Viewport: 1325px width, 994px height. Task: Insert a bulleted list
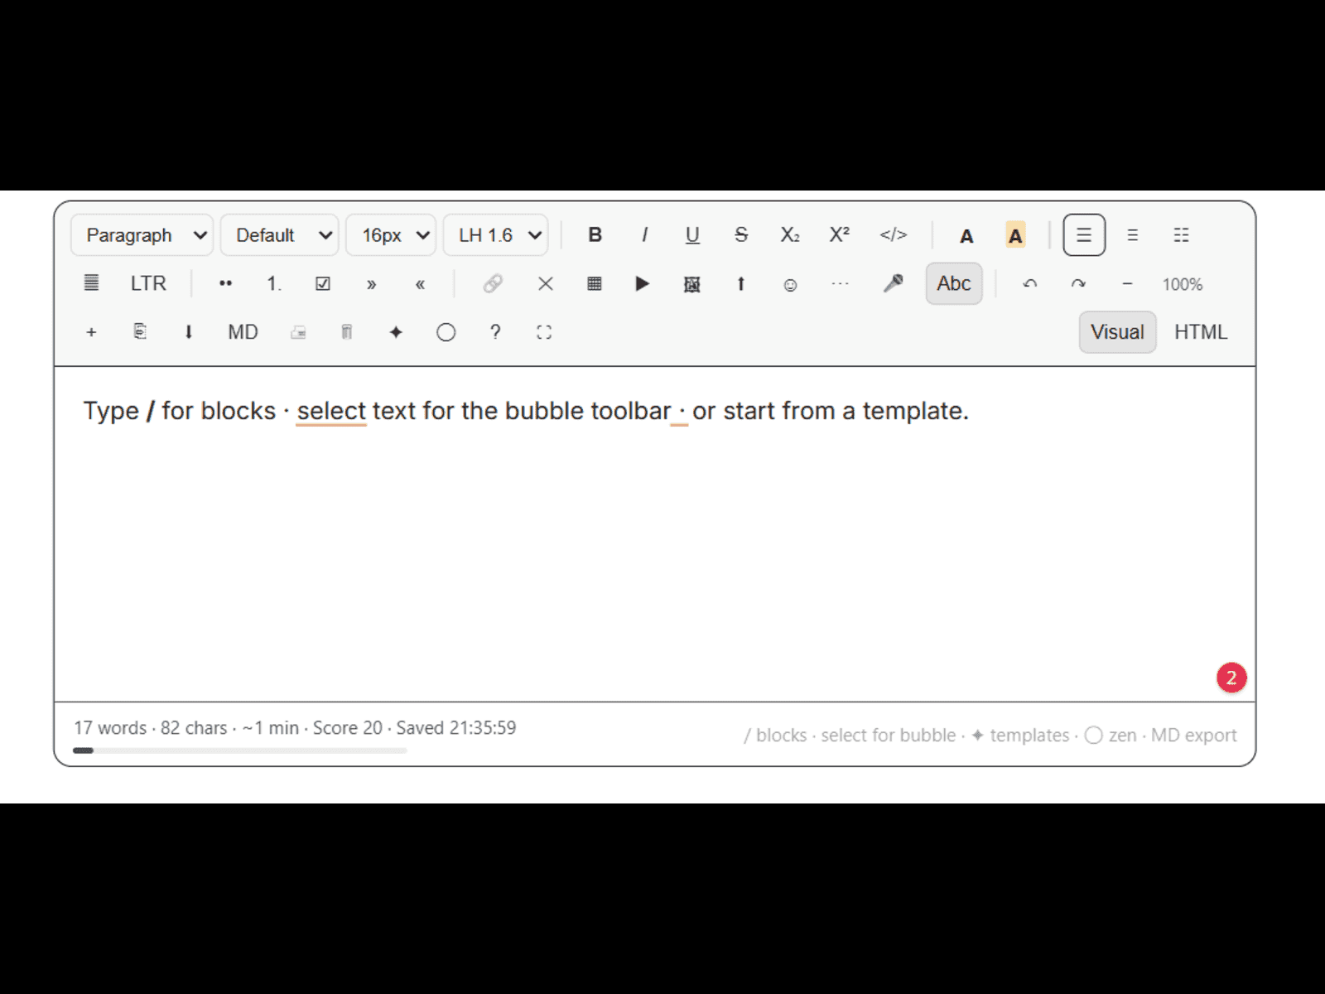coord(225,283)
